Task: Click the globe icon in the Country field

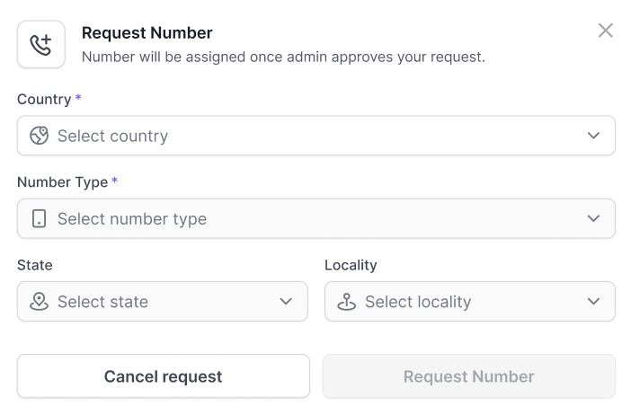Action: 39,136
